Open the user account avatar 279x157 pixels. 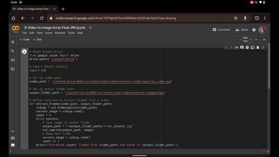262,30
